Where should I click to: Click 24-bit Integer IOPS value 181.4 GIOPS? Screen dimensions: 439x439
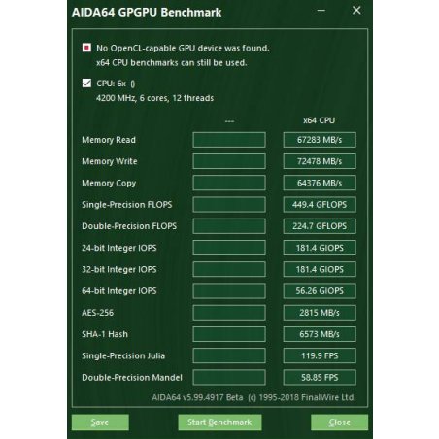pos(320,248)
